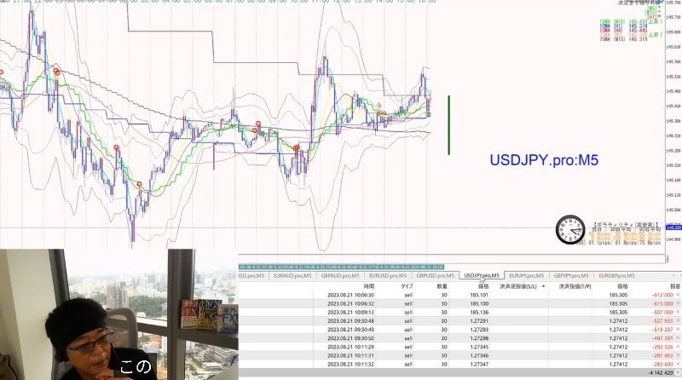Close the order with loss -527 933
The width and height of the screenshot is (682, 380).
(678, 321)
